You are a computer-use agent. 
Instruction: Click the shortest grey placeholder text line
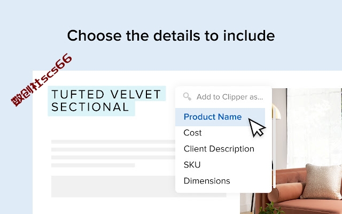point(93,165)
